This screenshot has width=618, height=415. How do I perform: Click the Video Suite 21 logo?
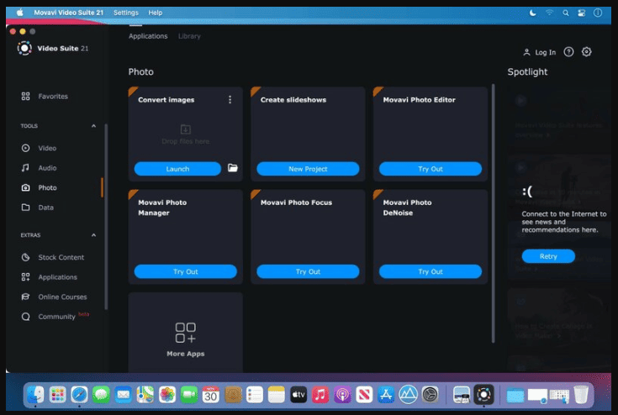[24, 48]
